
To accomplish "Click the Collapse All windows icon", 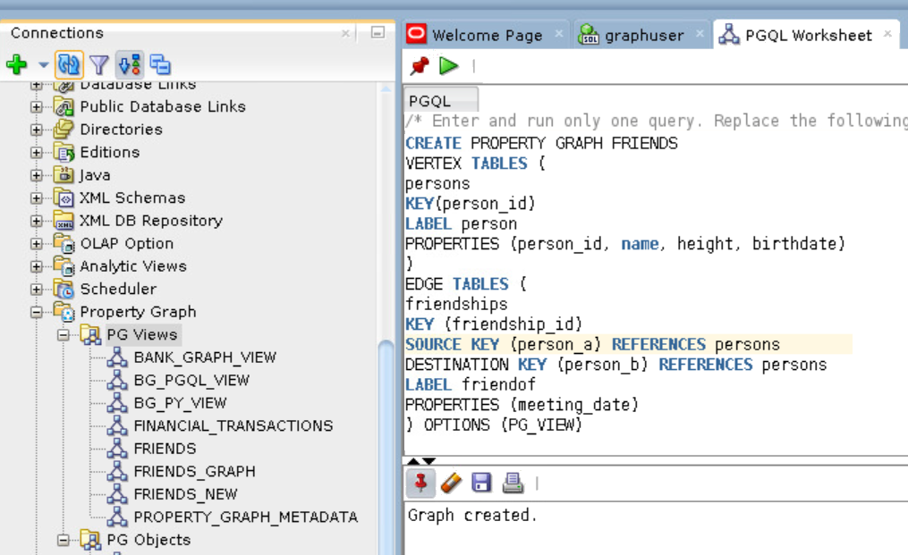I will point(160,65).
